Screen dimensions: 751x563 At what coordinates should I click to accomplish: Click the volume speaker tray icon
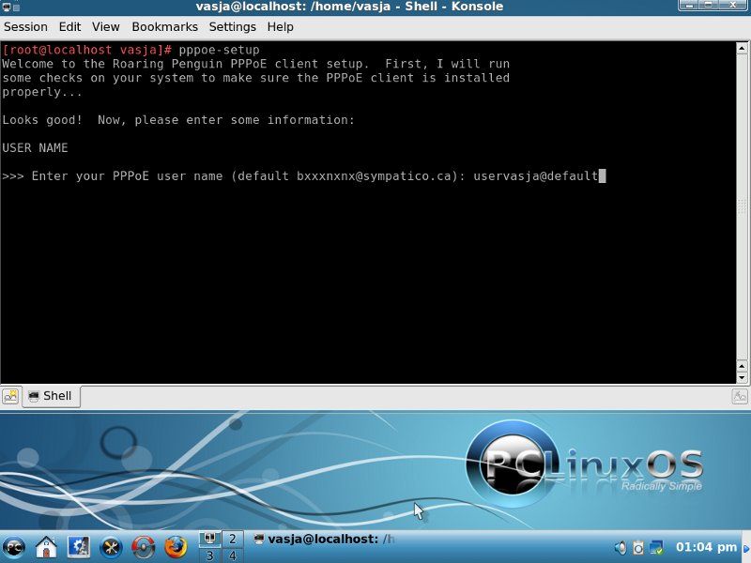(x=621, y=547)
